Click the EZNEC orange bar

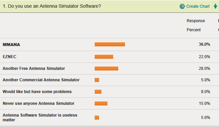[104, 57]
